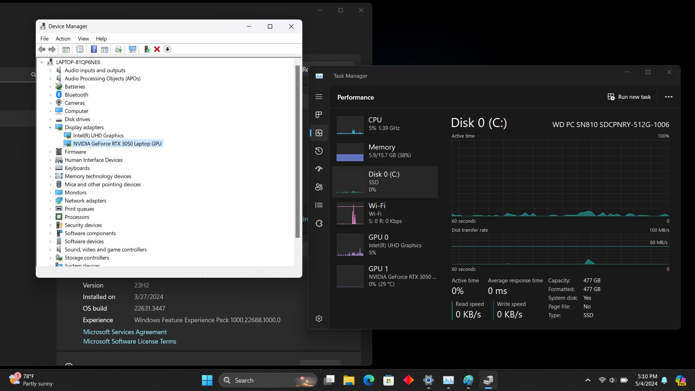The height and width of the screenshot is (391, 695).
Task: Select GPU 1 NVIDIA GeForce entry
Action: [385, 276]
